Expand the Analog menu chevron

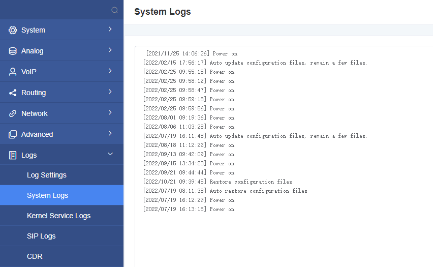point(110,50)
